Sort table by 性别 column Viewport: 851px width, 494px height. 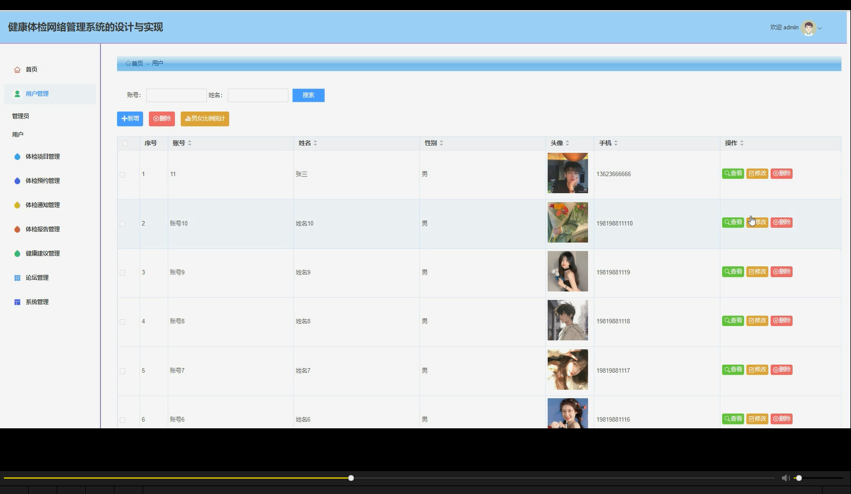[x=441, y=143]
